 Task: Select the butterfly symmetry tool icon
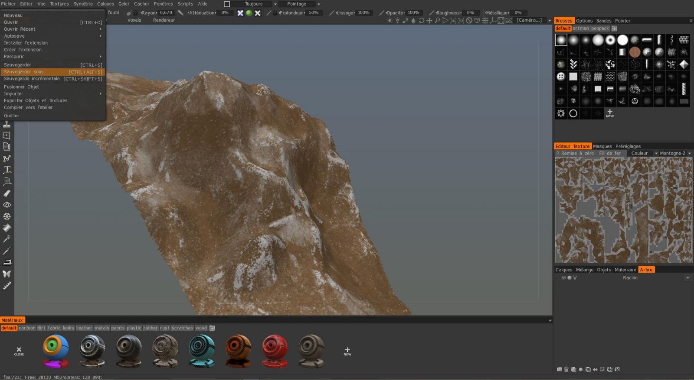point(7,274)
